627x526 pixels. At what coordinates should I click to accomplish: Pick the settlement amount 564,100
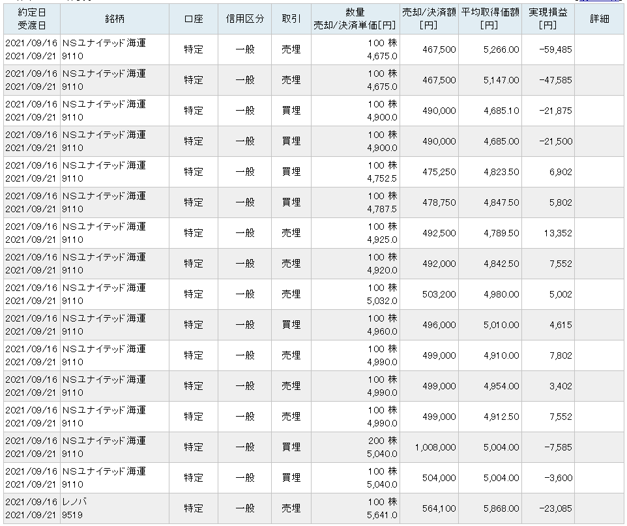439,508
